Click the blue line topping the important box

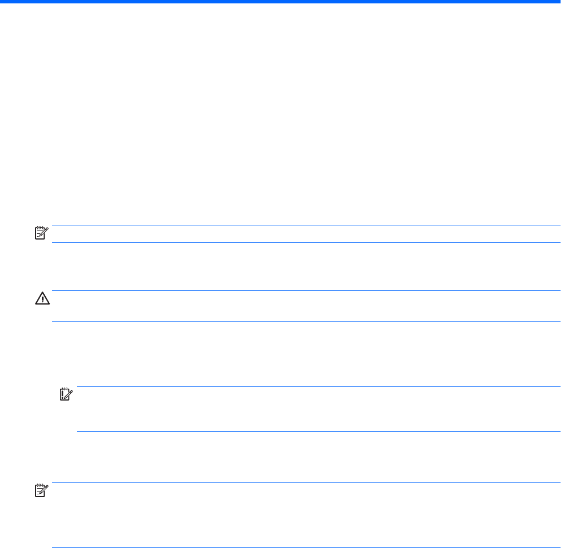pos(318,386)
